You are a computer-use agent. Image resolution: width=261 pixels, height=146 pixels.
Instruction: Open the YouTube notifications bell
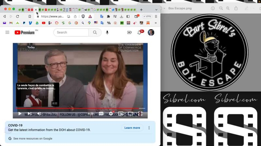tap(139, 32)
